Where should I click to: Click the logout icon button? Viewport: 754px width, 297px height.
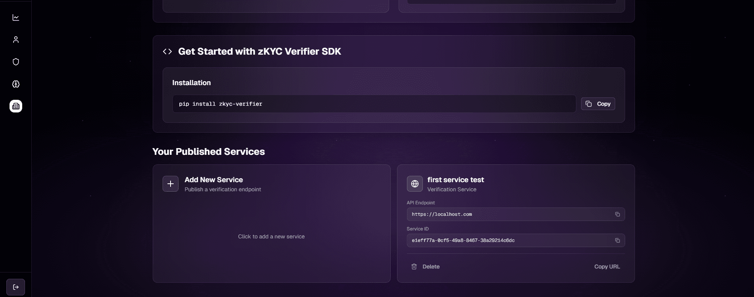click(x=16, y=287)
